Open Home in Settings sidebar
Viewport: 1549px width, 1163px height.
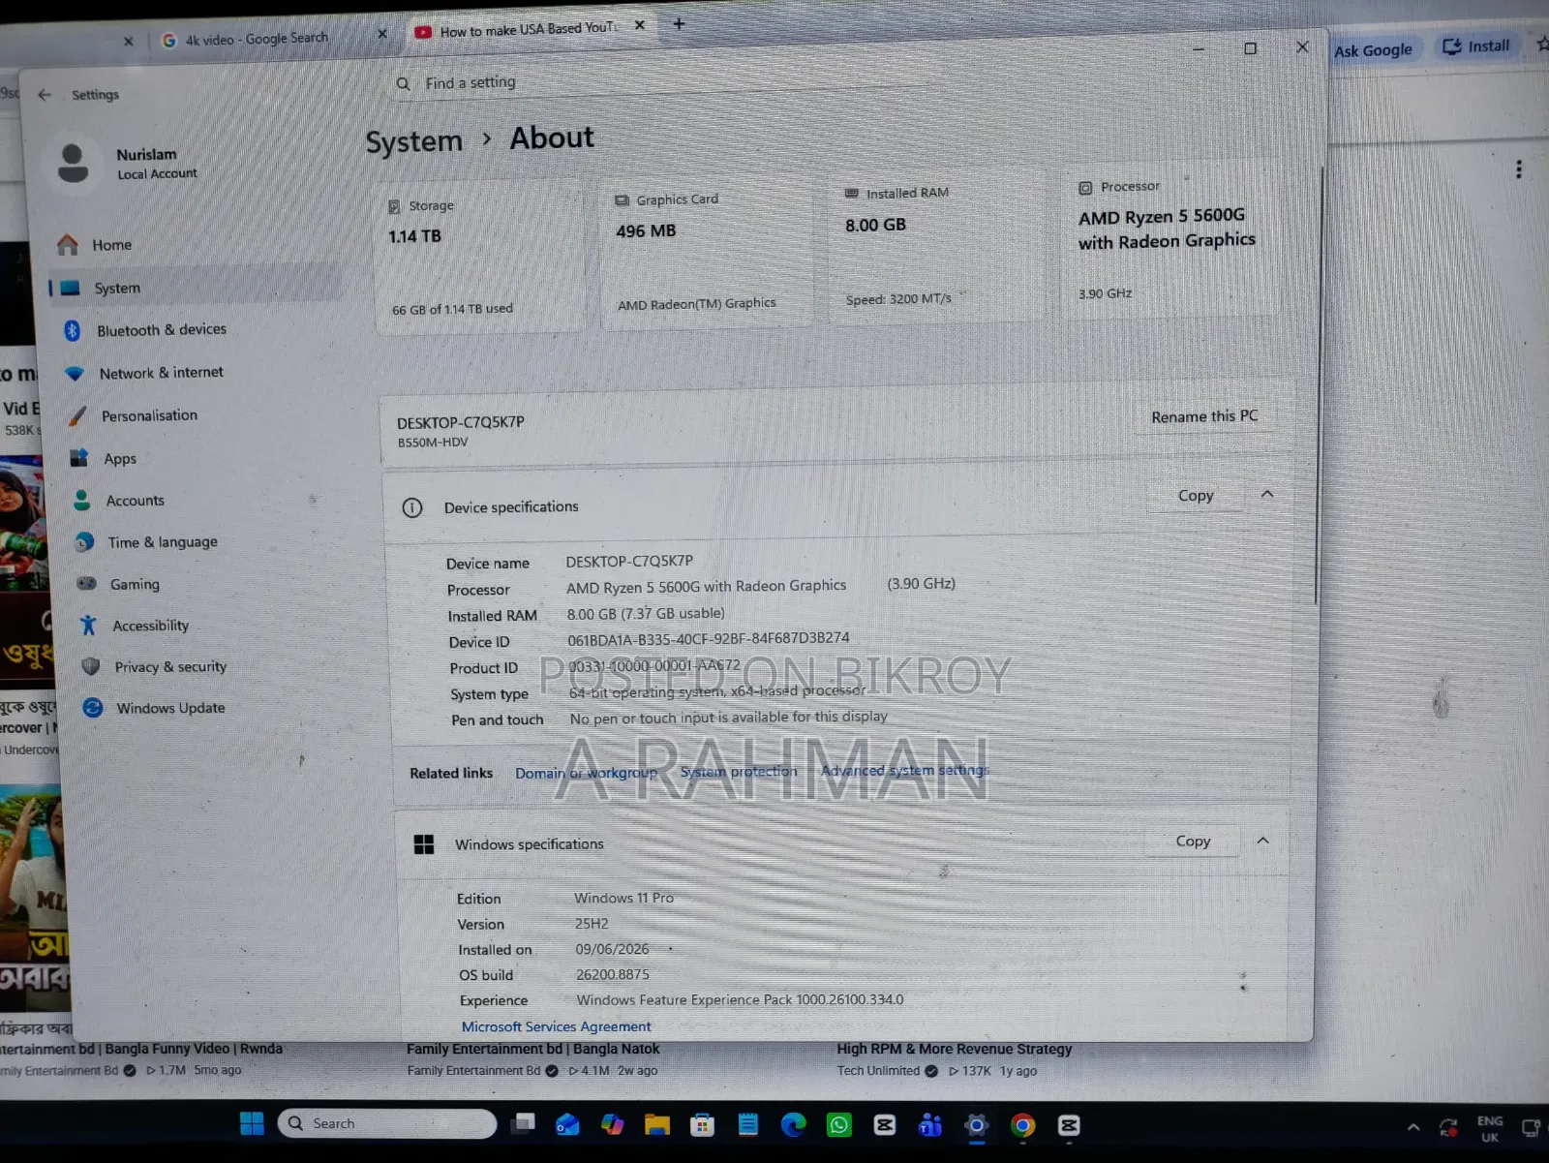(x=111, y=245)
